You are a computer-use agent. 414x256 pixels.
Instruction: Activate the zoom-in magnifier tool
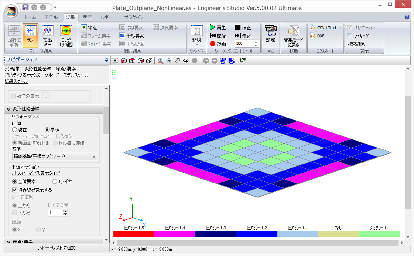(160, 61)
